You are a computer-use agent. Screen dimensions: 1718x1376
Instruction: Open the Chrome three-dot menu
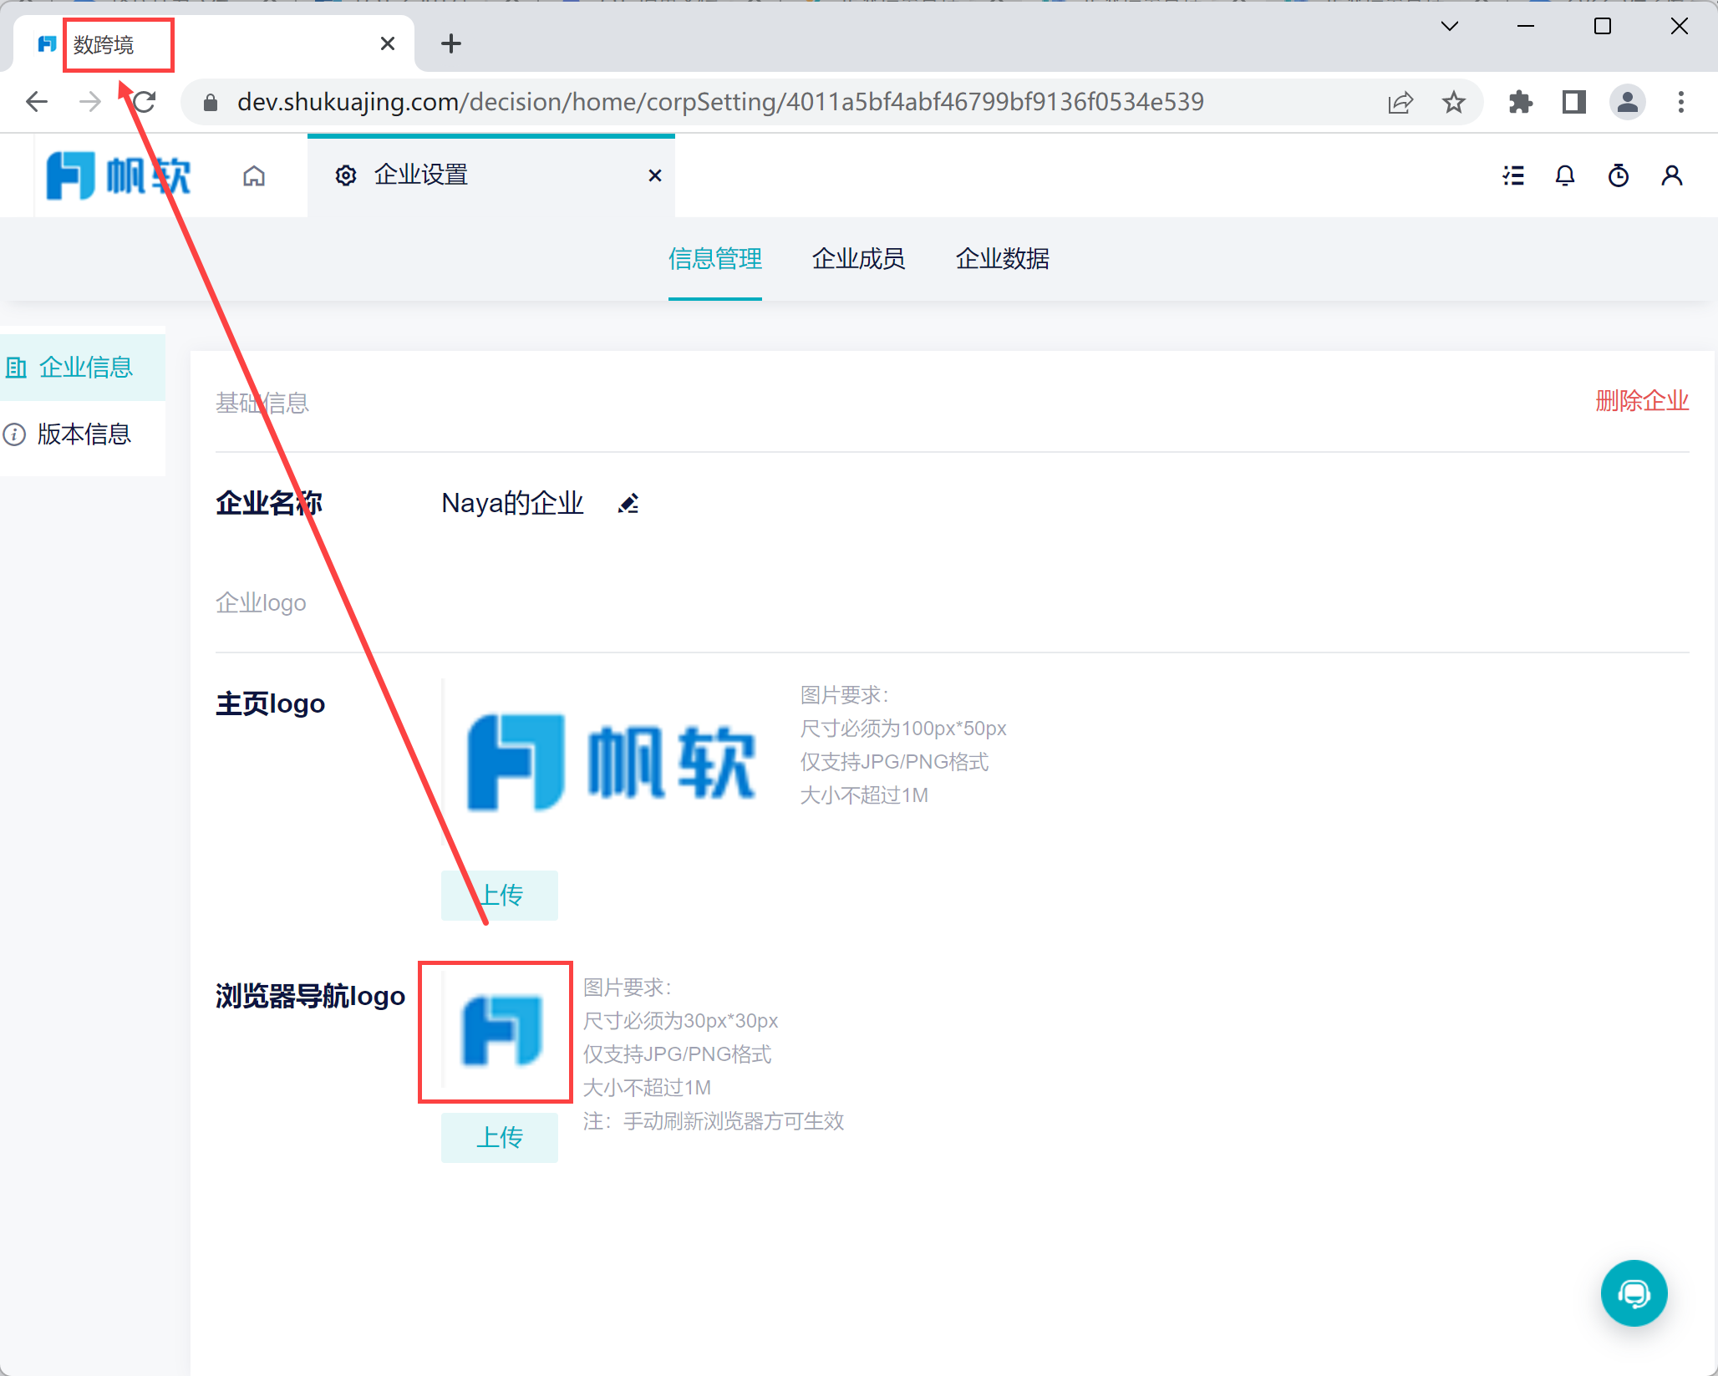click(x=1681, y=102)
